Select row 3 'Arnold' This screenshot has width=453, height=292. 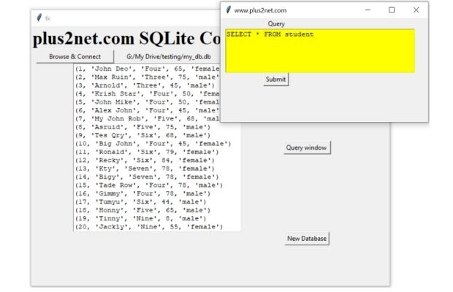pyautogui.click(x=145, y=85)
